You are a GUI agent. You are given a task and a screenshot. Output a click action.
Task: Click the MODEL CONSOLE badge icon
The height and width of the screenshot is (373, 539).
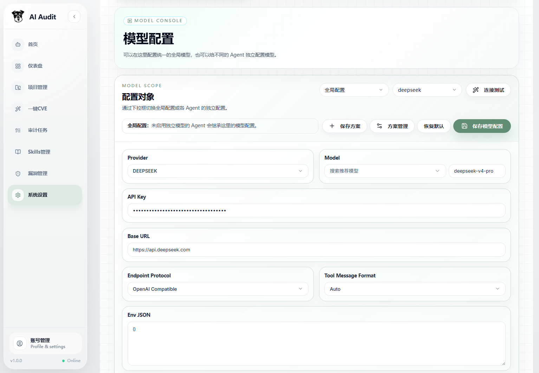130,21
